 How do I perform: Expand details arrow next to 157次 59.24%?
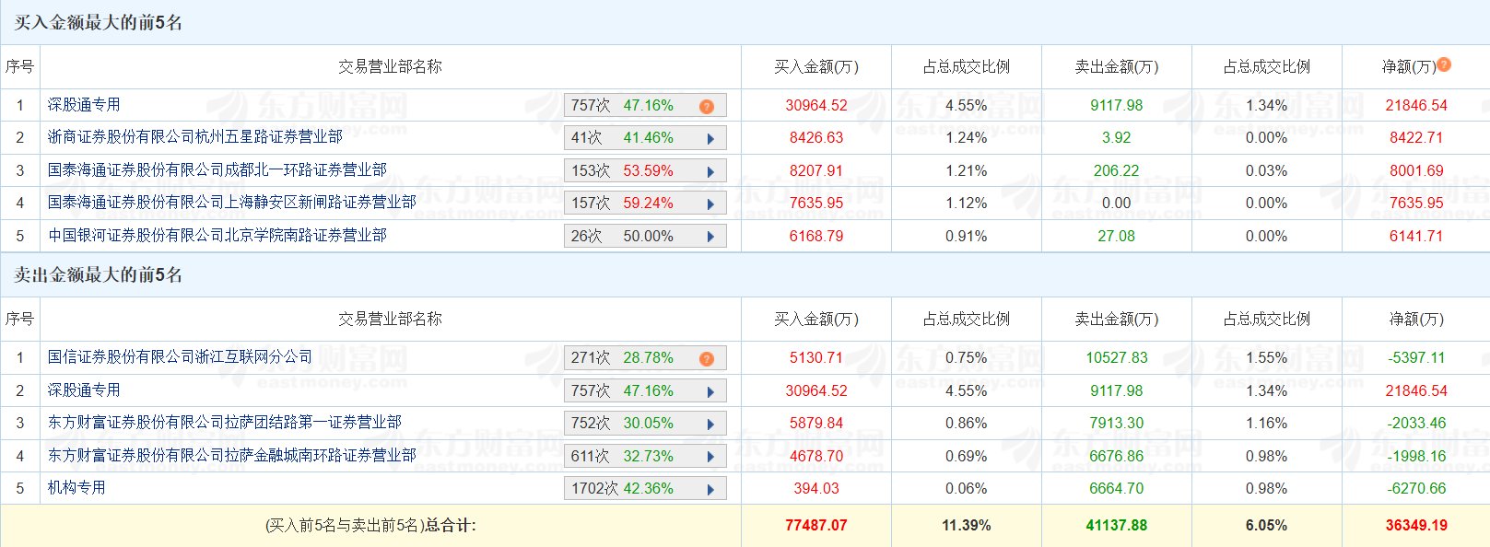(x=710, y=204)
